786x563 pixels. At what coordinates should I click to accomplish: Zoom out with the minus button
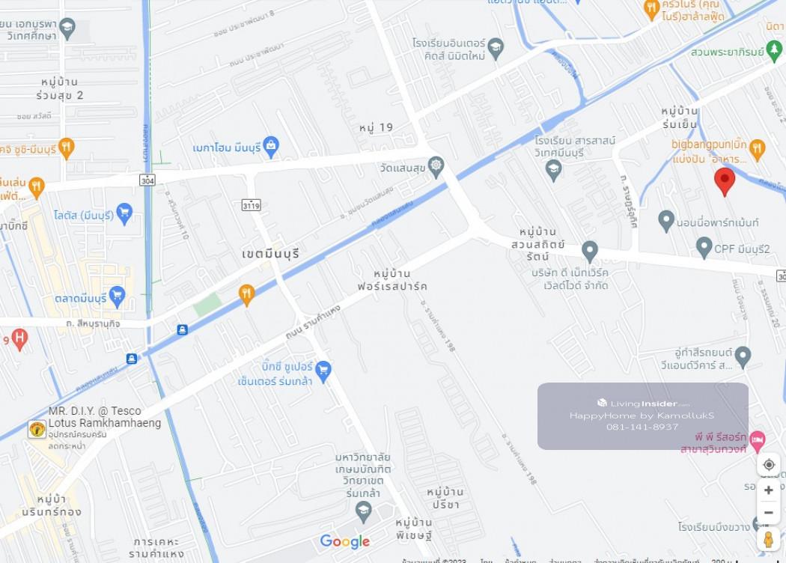click(768, 513)
